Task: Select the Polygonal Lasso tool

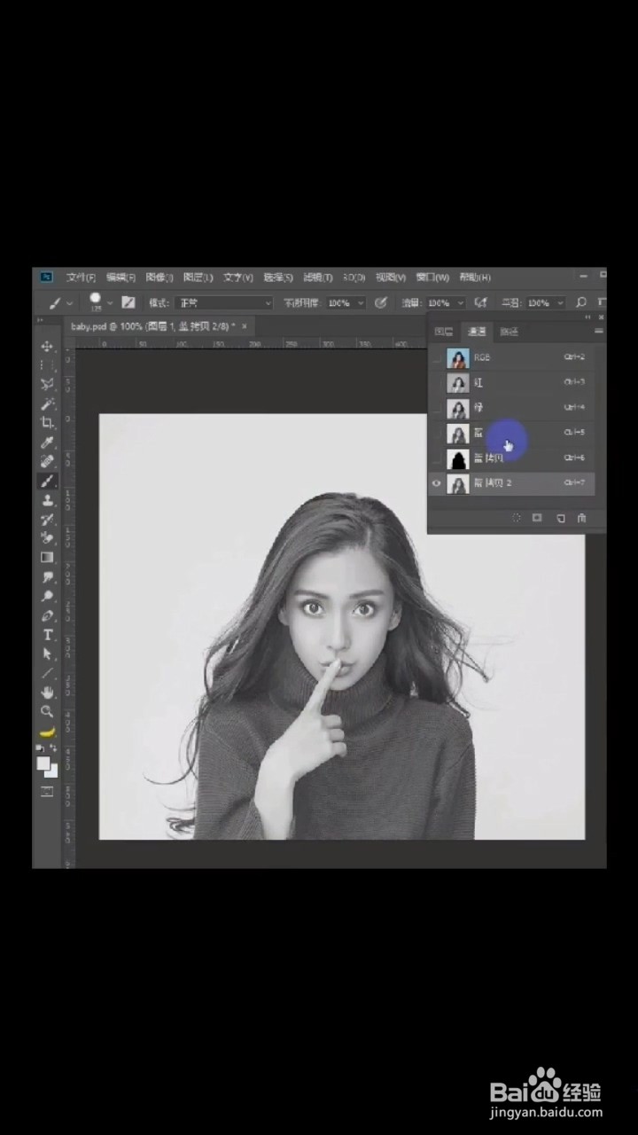Action: [x=47, y=384]
